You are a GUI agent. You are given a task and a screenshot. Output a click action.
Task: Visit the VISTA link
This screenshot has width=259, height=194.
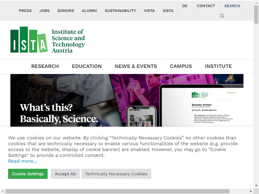pos(149,11)
